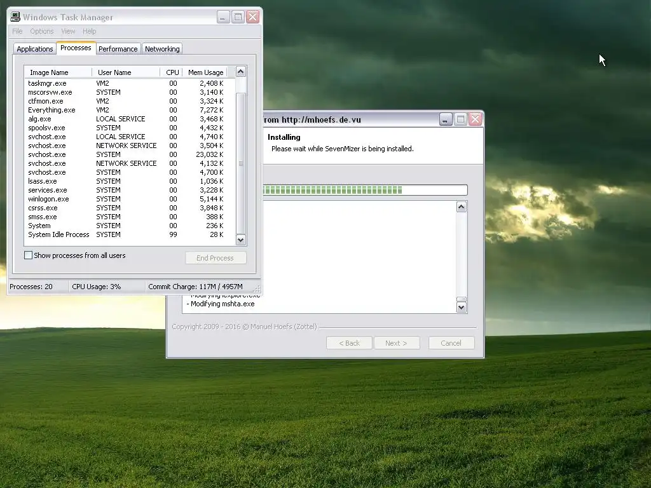Select svchost.exe using 4,132 K

pyautogui.click(x=130, y=163)
